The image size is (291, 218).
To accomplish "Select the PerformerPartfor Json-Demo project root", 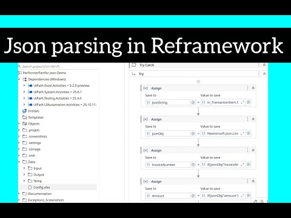I will click(44, 73).
